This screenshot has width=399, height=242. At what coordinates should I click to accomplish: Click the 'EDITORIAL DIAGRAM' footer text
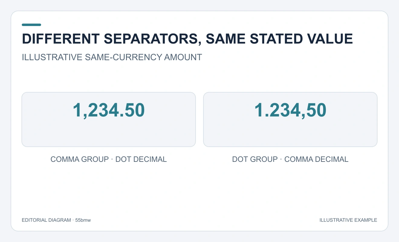coord(46,220)
